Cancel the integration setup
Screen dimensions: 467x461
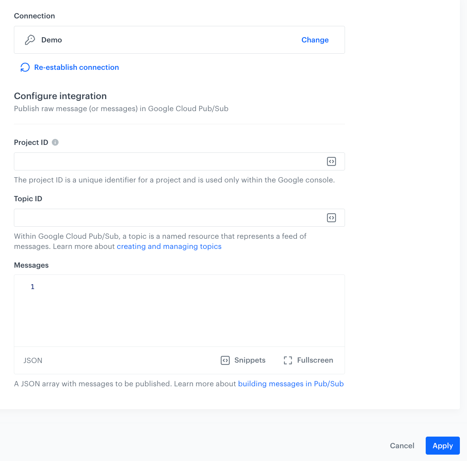[x=402, y=446]
